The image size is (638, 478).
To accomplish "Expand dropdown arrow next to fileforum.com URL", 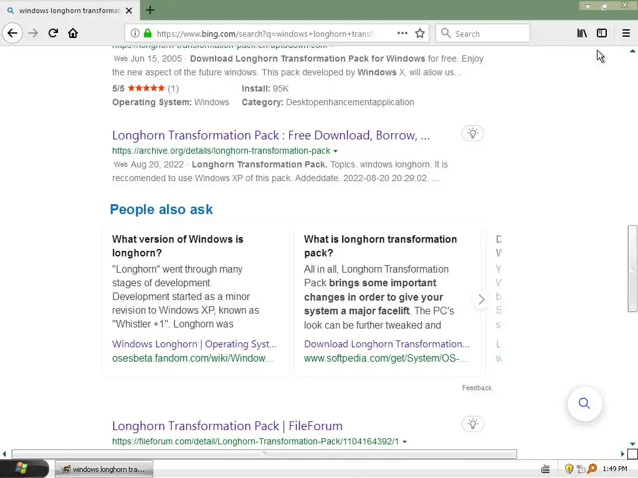I will click(404, 442).
